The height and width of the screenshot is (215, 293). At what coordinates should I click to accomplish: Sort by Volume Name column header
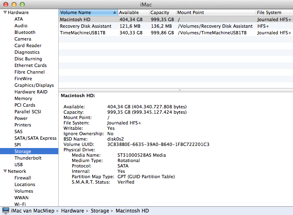(88, 12)
